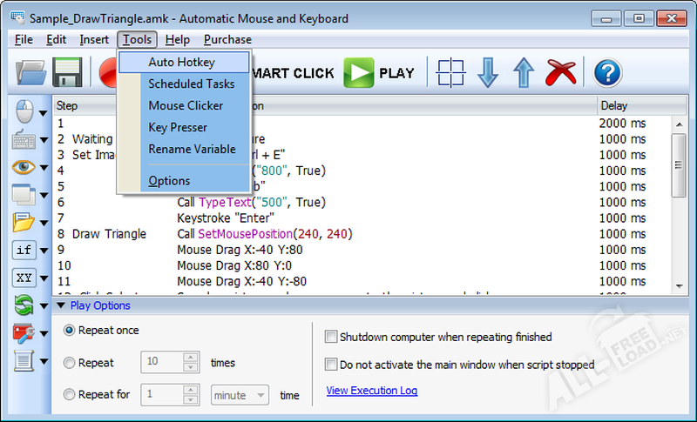
Task: Enable Shutdown computer when repeating finished
Action: [x=331, y=337]
